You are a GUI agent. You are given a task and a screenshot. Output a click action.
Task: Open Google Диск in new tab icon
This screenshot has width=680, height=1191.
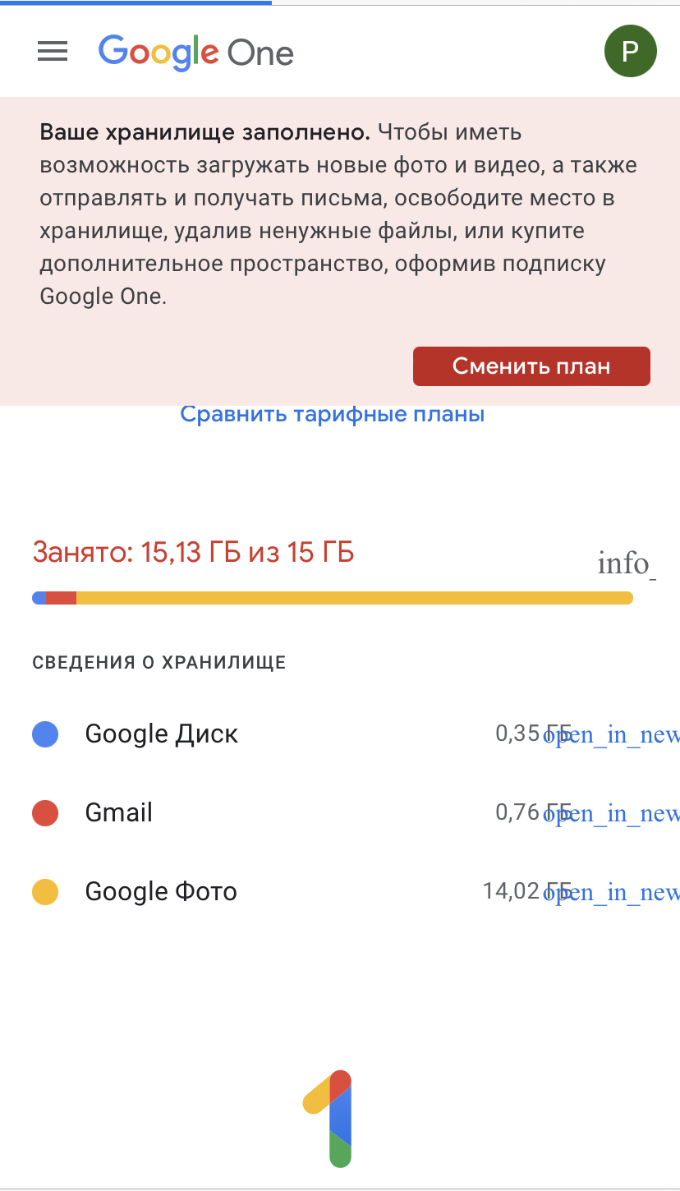pyautogui.click(x=612, y=734)
